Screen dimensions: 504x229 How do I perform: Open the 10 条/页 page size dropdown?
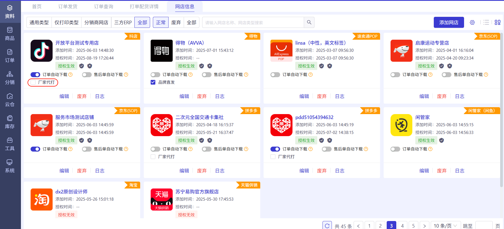pos(445,226)
